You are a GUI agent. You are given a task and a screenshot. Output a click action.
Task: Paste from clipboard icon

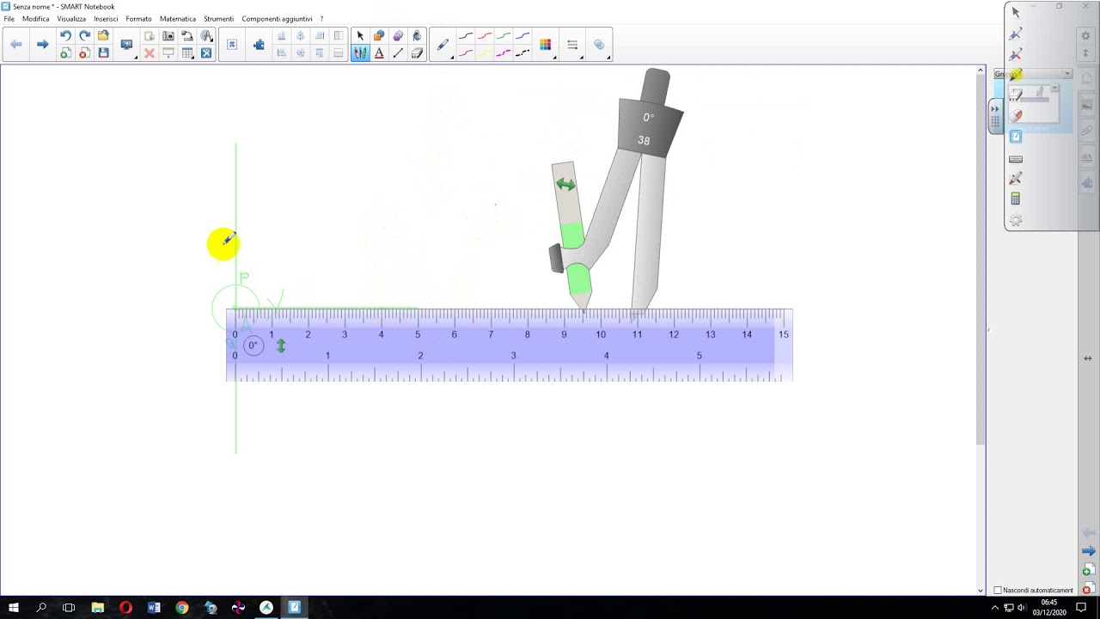150,36
